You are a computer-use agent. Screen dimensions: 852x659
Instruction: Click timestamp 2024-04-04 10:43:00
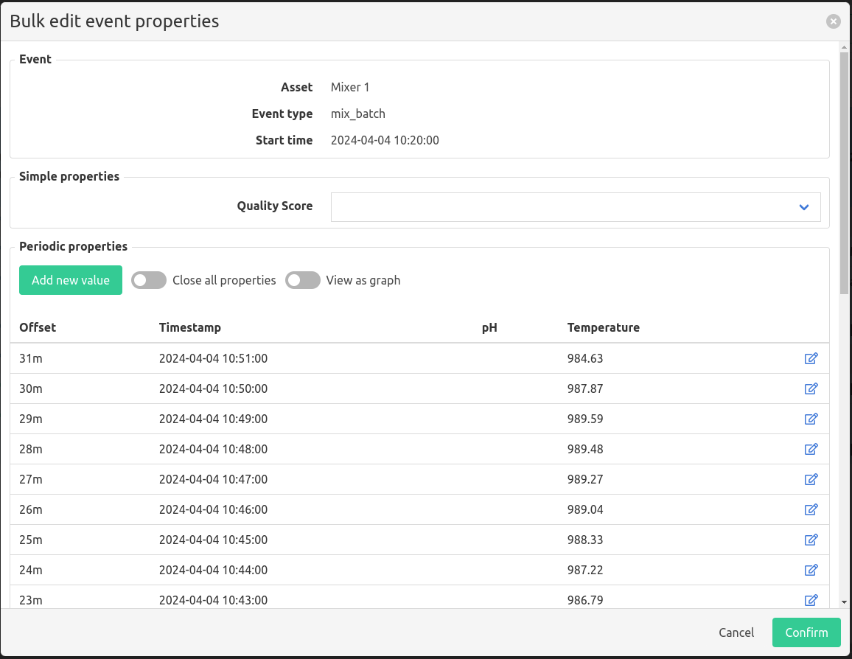pos(213,600)
